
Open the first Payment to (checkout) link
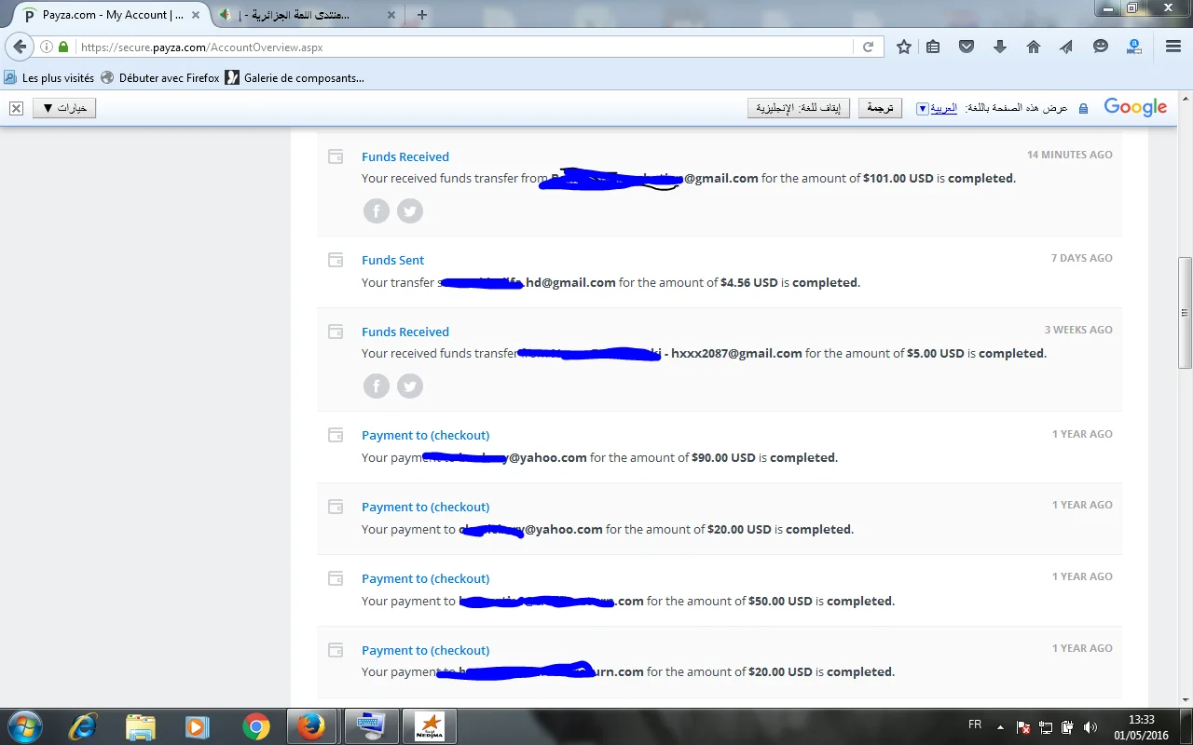pyautogui.click(x=425, y=435)
